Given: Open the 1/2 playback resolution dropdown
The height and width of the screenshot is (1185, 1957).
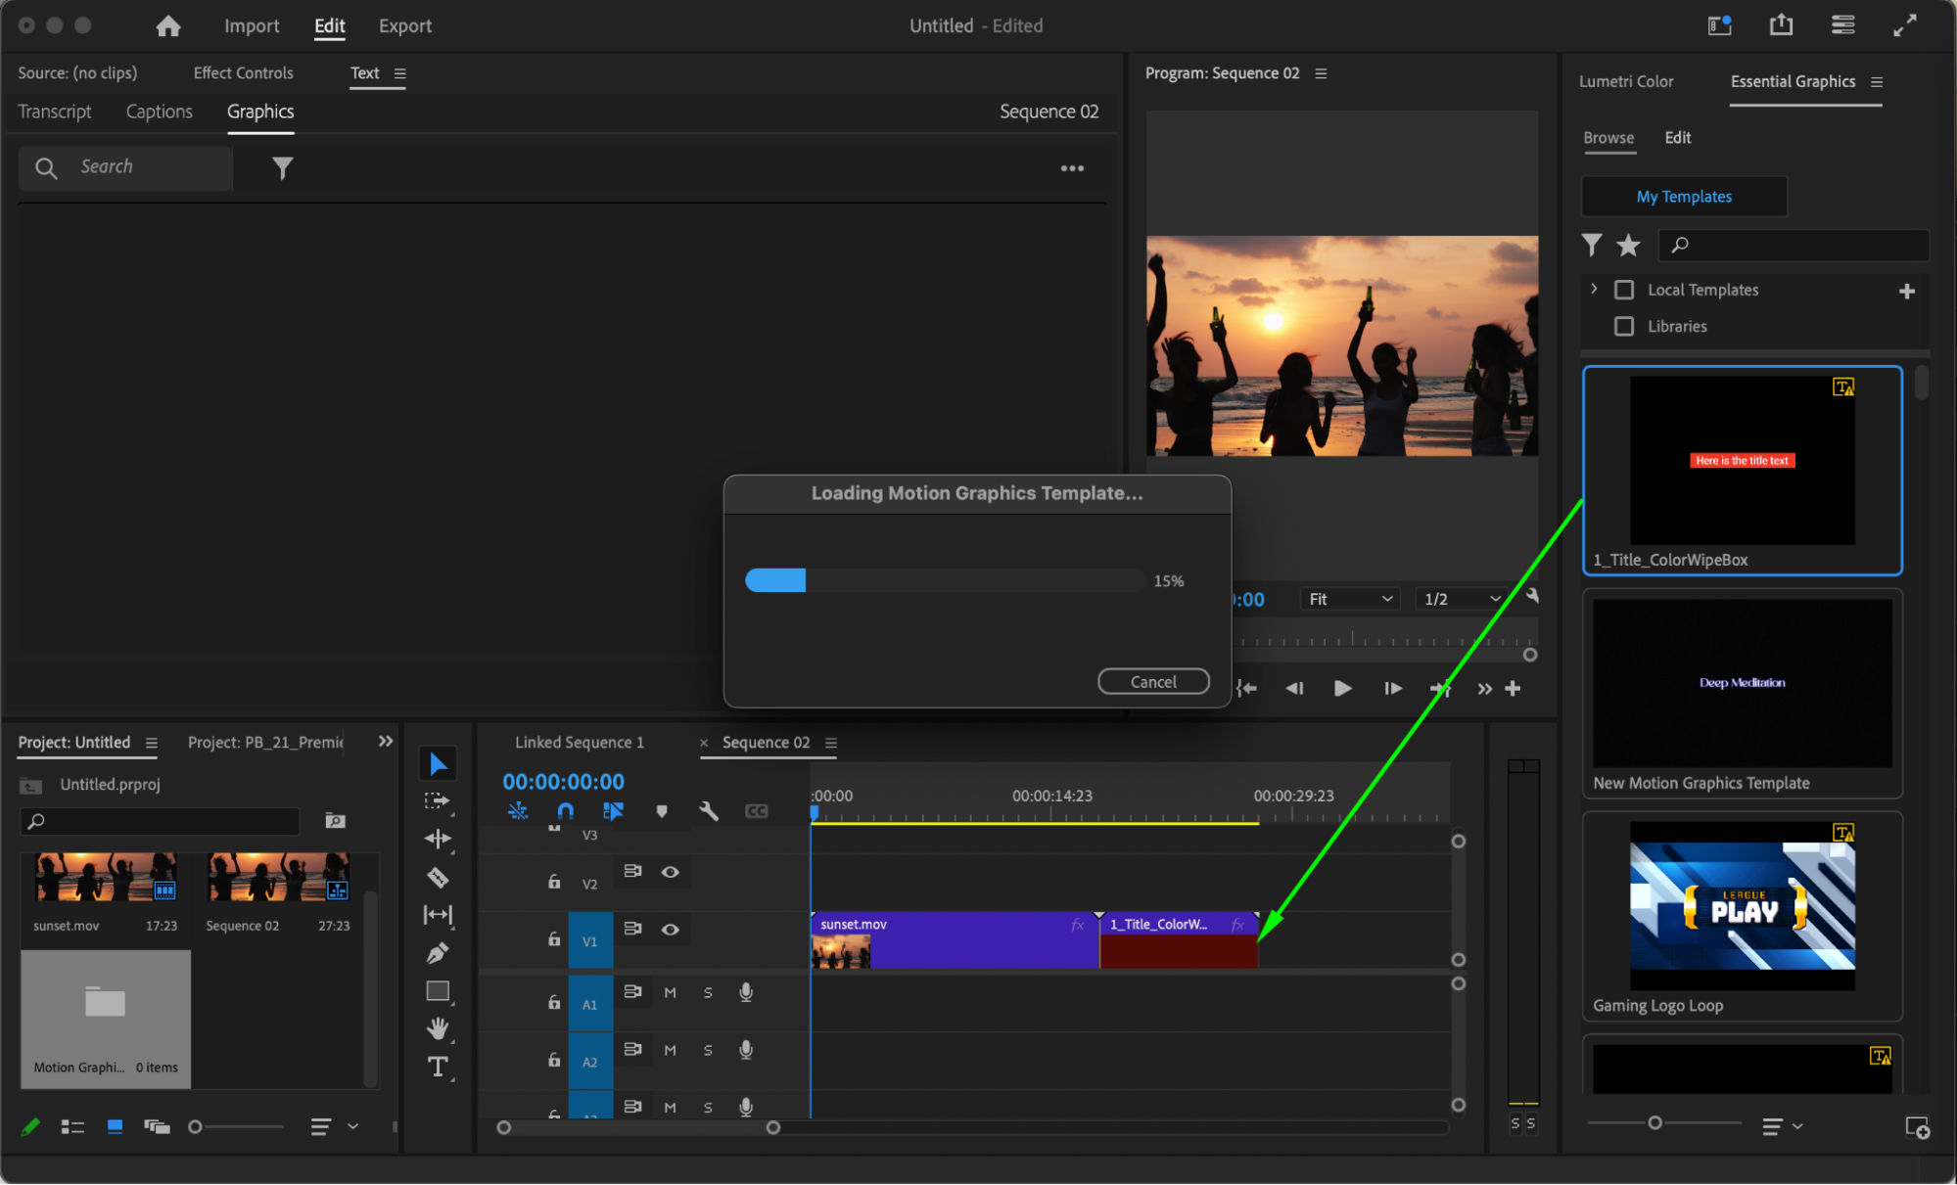Looking at the screenshot, I should pyautogui.click(x=1461, y=599).
